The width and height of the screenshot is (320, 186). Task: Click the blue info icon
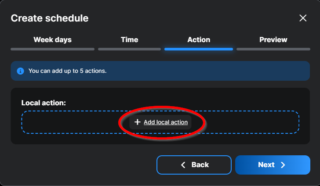(20, 71)
